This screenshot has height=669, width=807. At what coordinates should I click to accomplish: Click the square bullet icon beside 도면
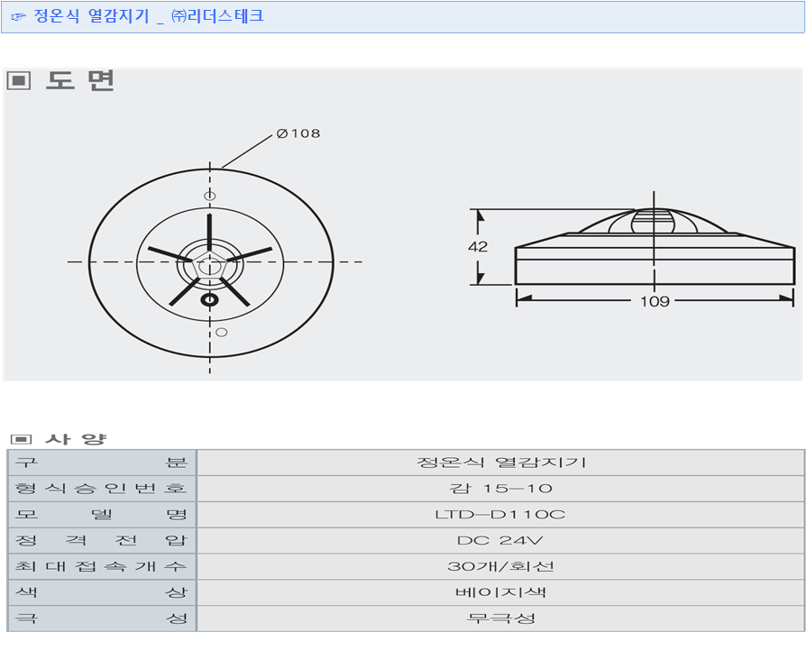pyautogui.click(x=19, y=81)
